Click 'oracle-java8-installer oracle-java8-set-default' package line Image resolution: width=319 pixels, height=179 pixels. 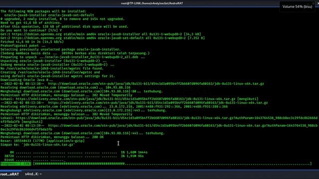pos(49,15)
